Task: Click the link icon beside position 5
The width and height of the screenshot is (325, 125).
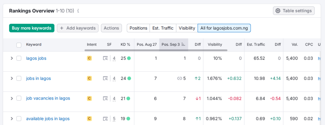Action: [x=179, y=79]
